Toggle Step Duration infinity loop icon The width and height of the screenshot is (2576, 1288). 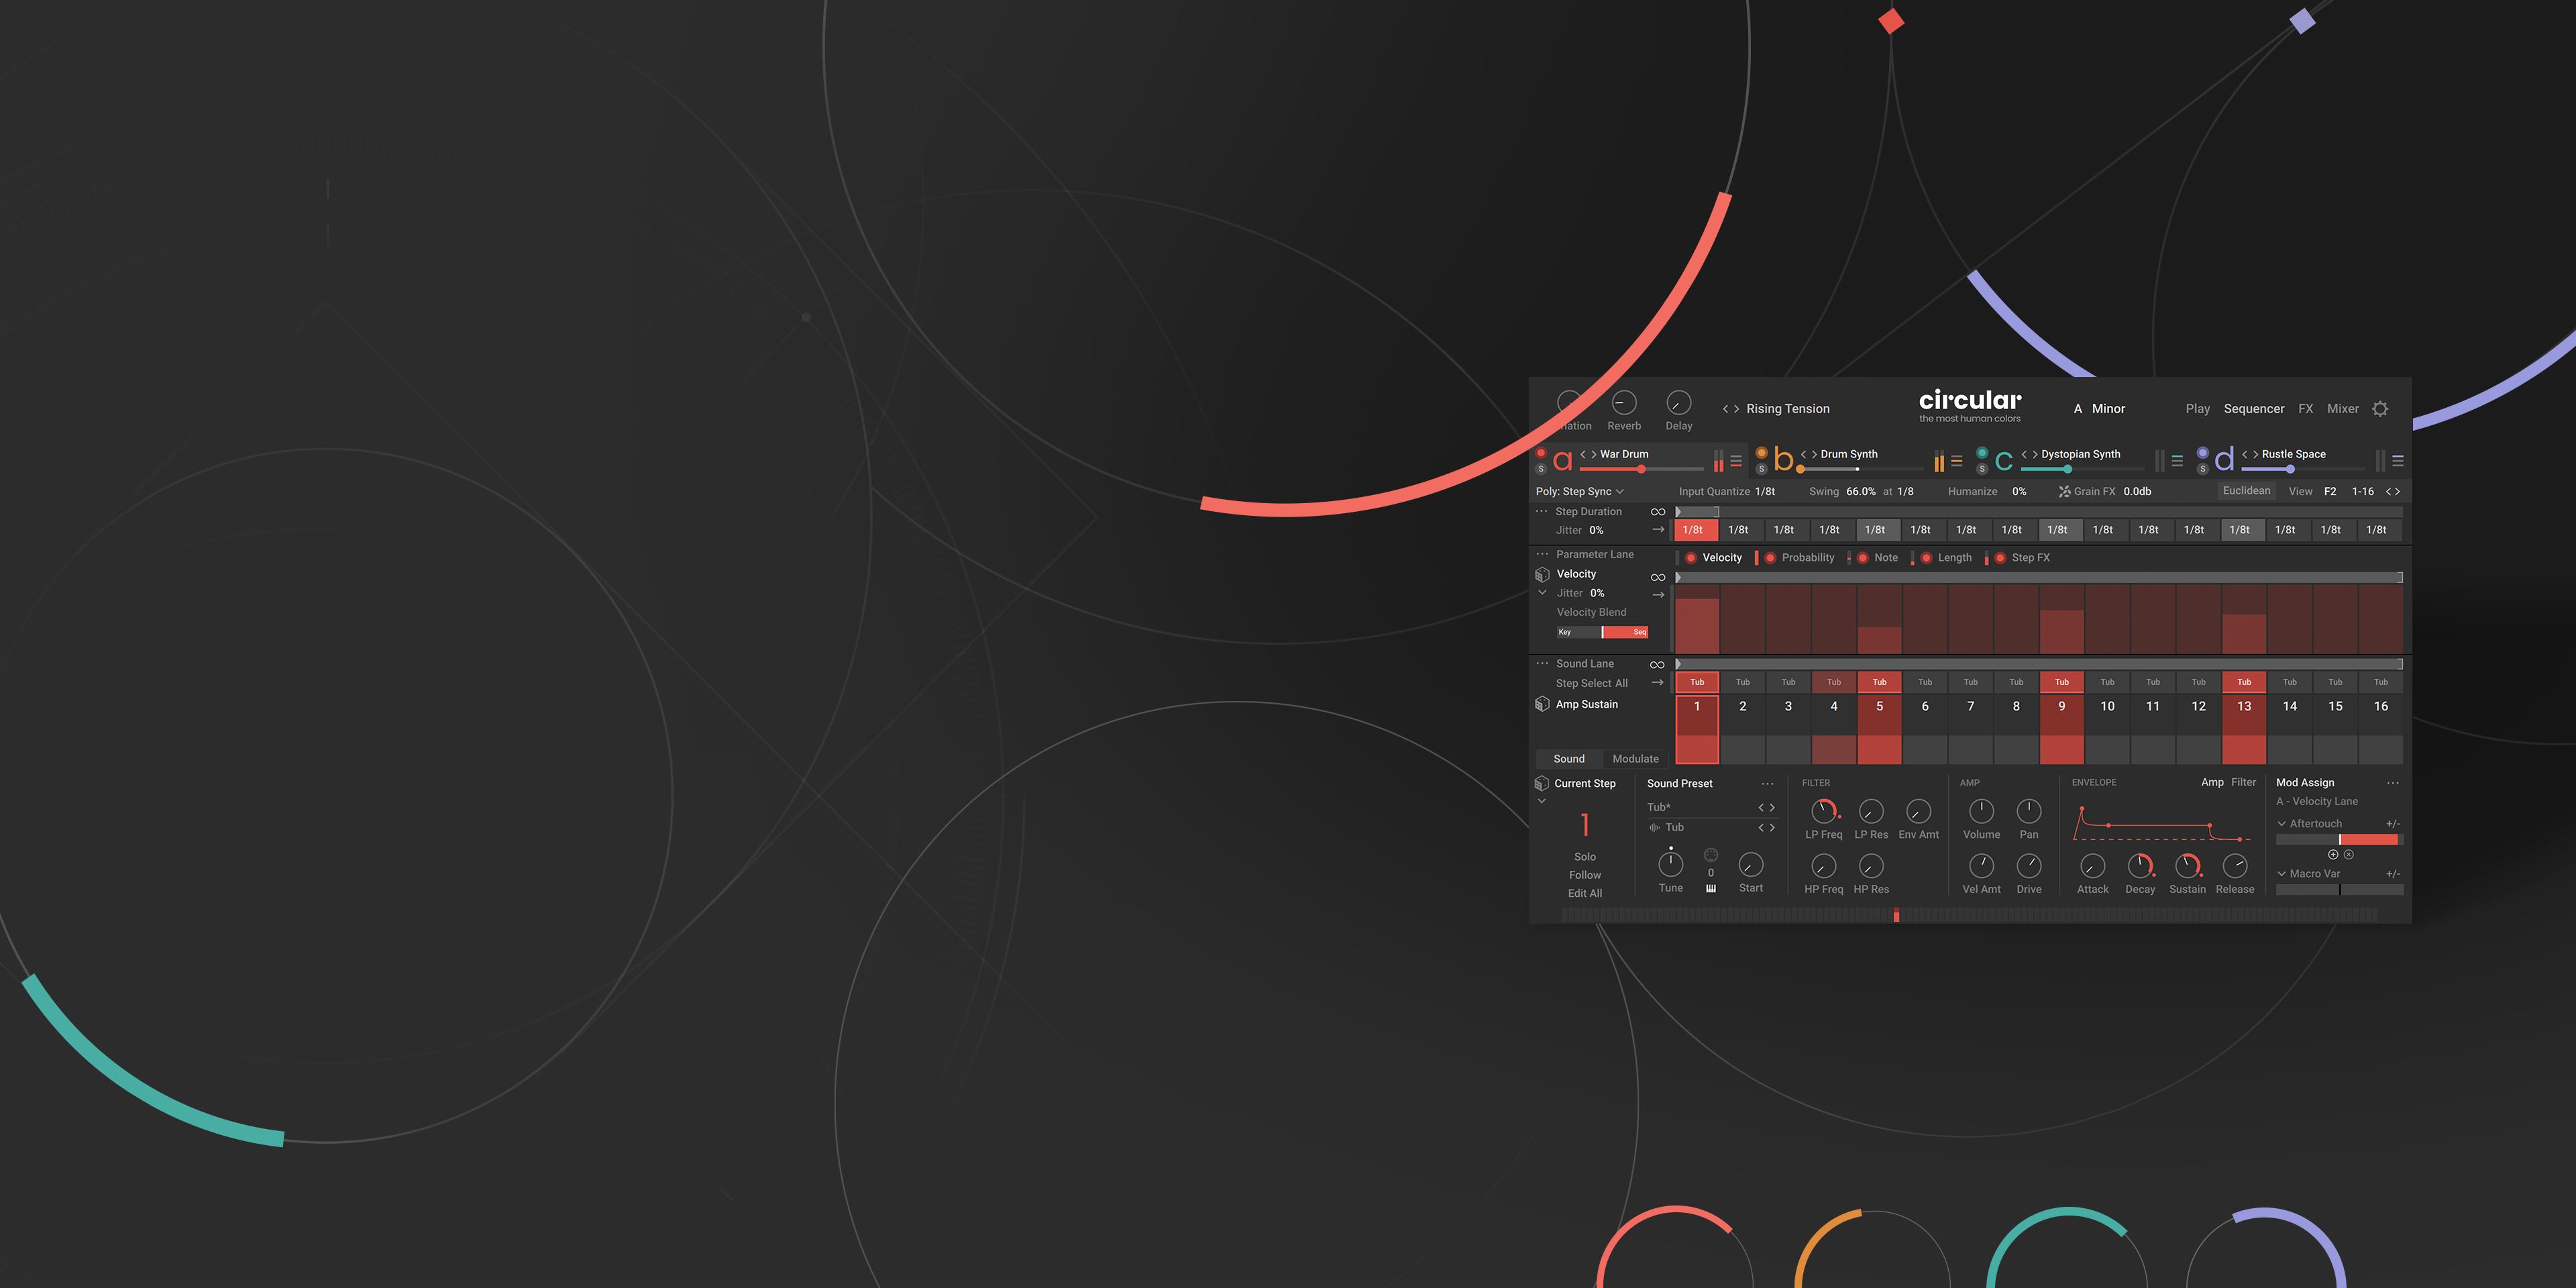click(1658, 512)
